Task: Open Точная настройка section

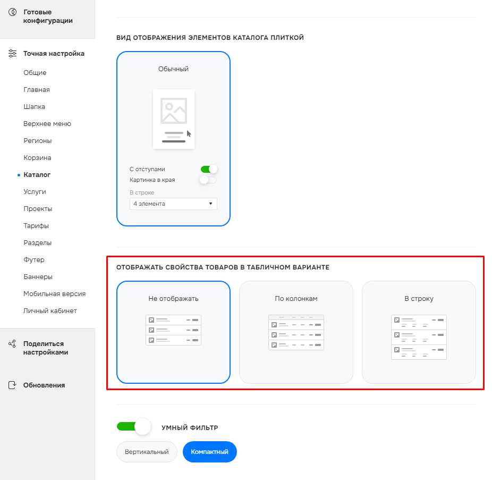Action: click(x=54, y=54)
